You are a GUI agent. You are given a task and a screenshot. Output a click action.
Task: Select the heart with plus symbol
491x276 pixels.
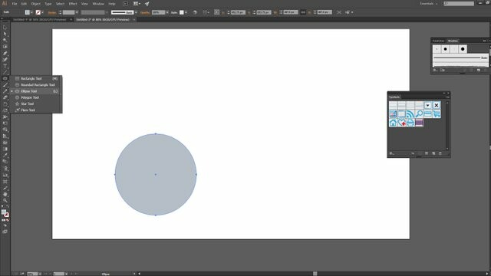[x=402, y=123]
